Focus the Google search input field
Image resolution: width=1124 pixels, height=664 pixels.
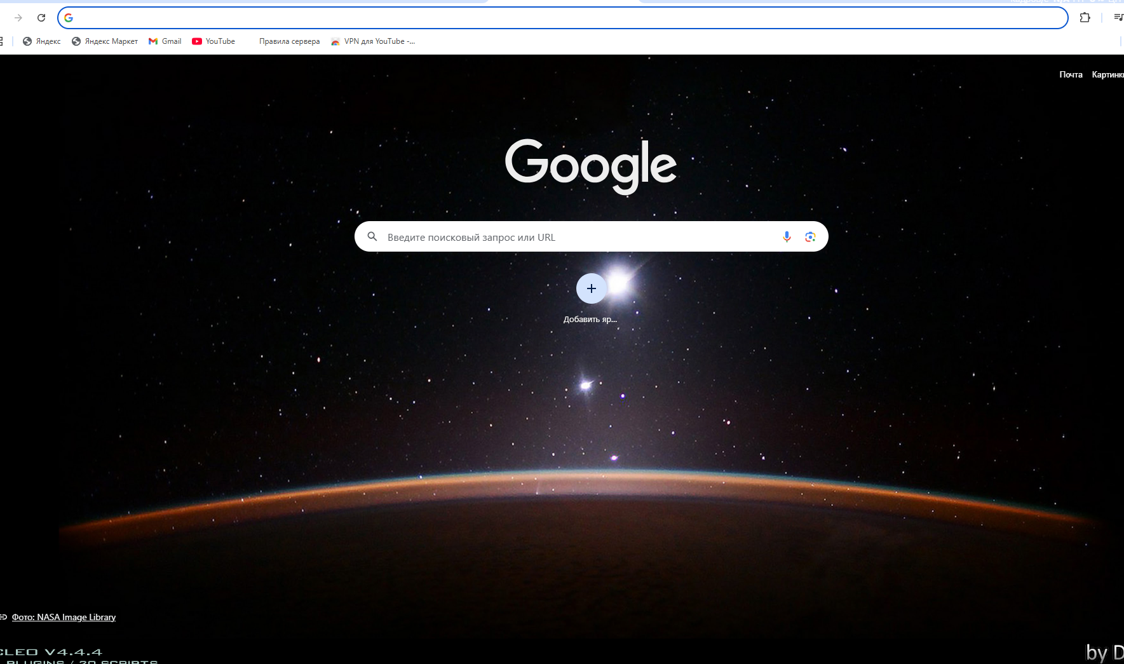(x=572, y=237)
